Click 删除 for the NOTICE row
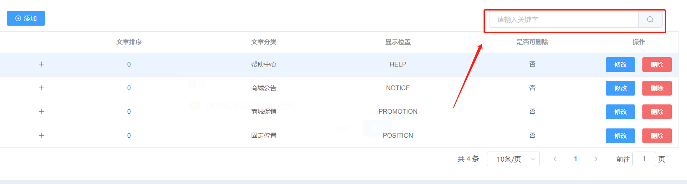687x184 pixels. pyautogui.click(x=657, y=88)
